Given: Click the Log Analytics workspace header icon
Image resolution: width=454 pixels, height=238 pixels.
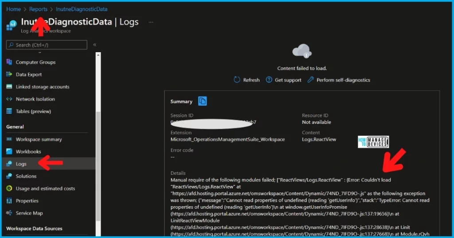Looking at the screenshot, I should [x=12, y=25].
